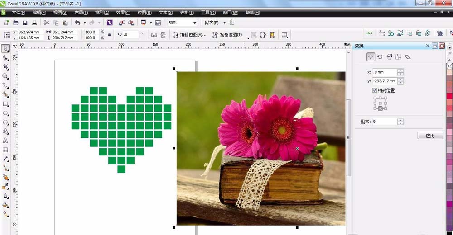Click the 编辑位图(E)... button

[190, 35]
